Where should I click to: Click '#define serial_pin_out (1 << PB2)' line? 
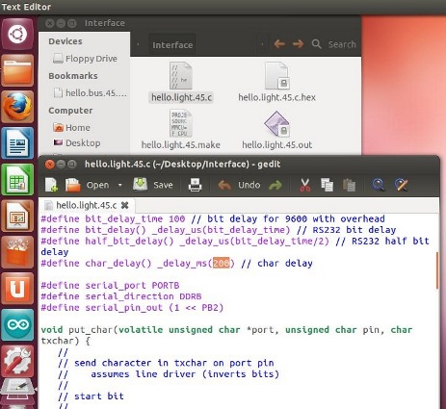[132, 308]
